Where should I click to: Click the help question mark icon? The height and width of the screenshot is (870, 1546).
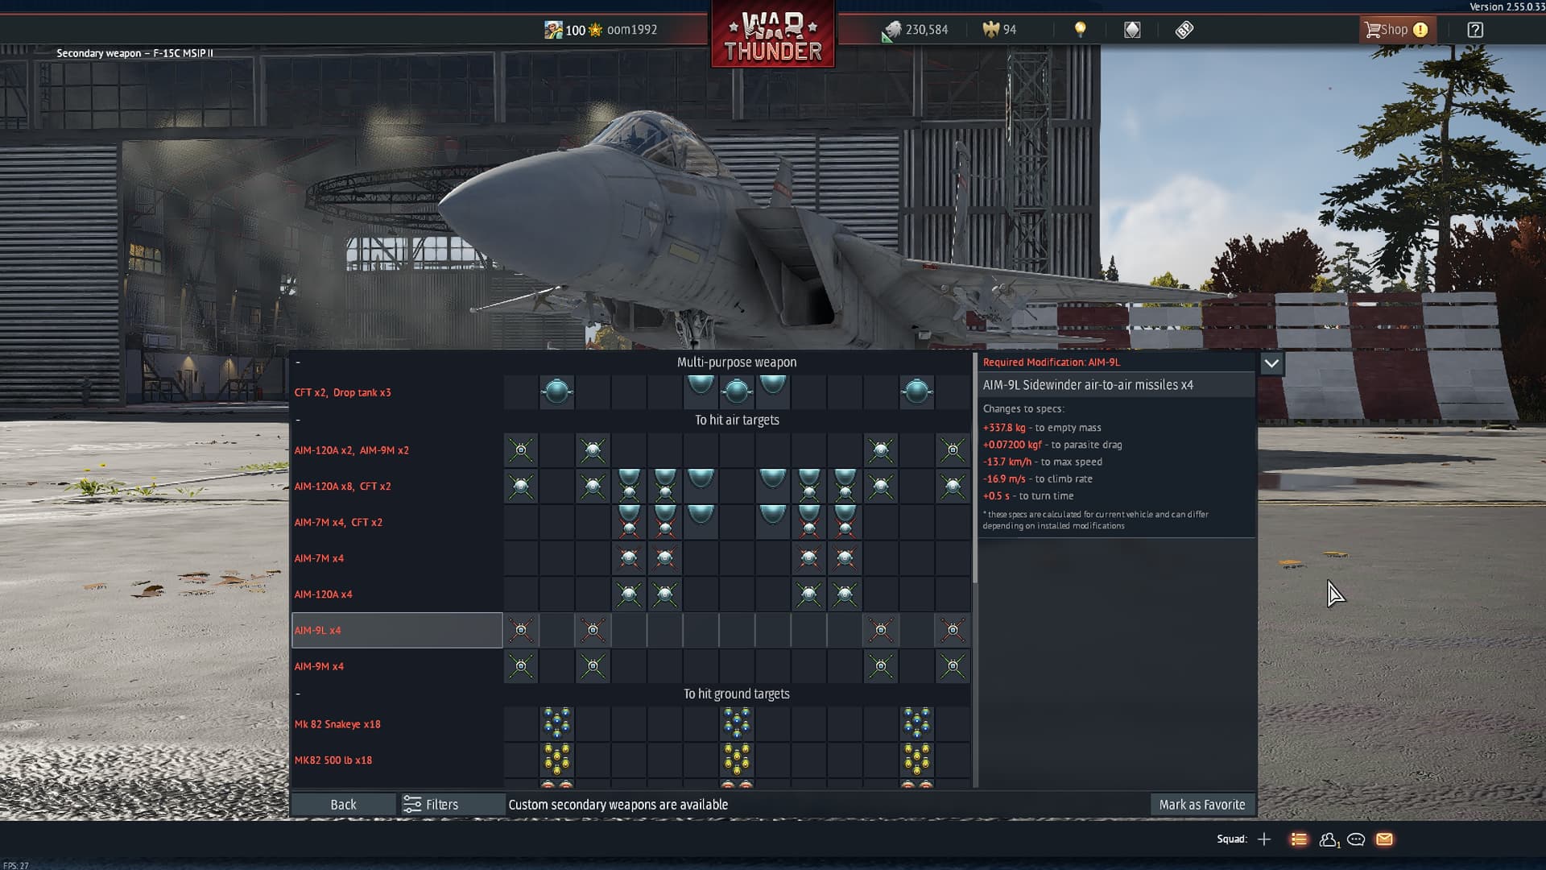pos(1475,30)
